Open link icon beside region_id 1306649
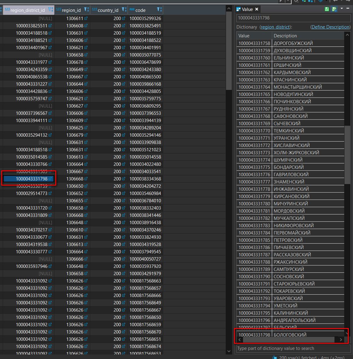This screenshot has height=359, width=353. coord(86,69)
